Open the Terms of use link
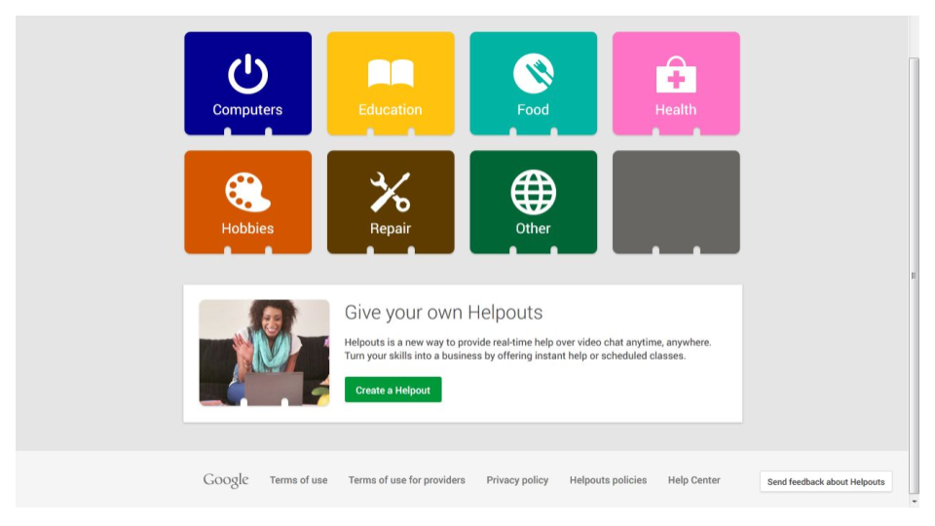Image resolution: width=935 pixels, height=526 pixels. (298, 480)
